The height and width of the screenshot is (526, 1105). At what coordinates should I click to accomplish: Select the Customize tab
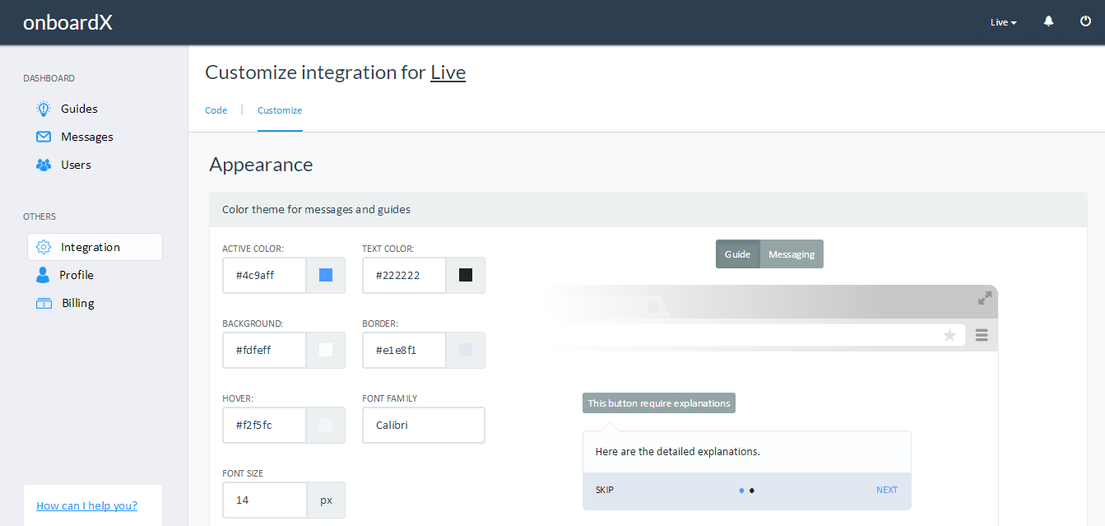click(x=280, y=110)
